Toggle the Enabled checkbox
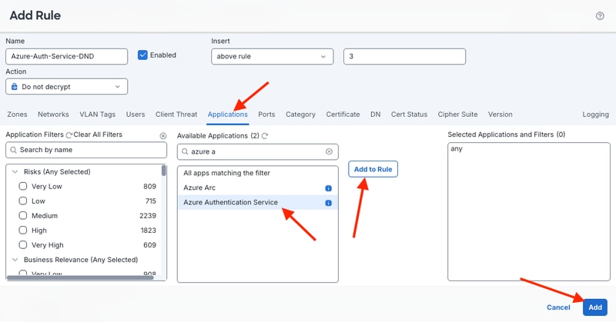 (142, 55)
